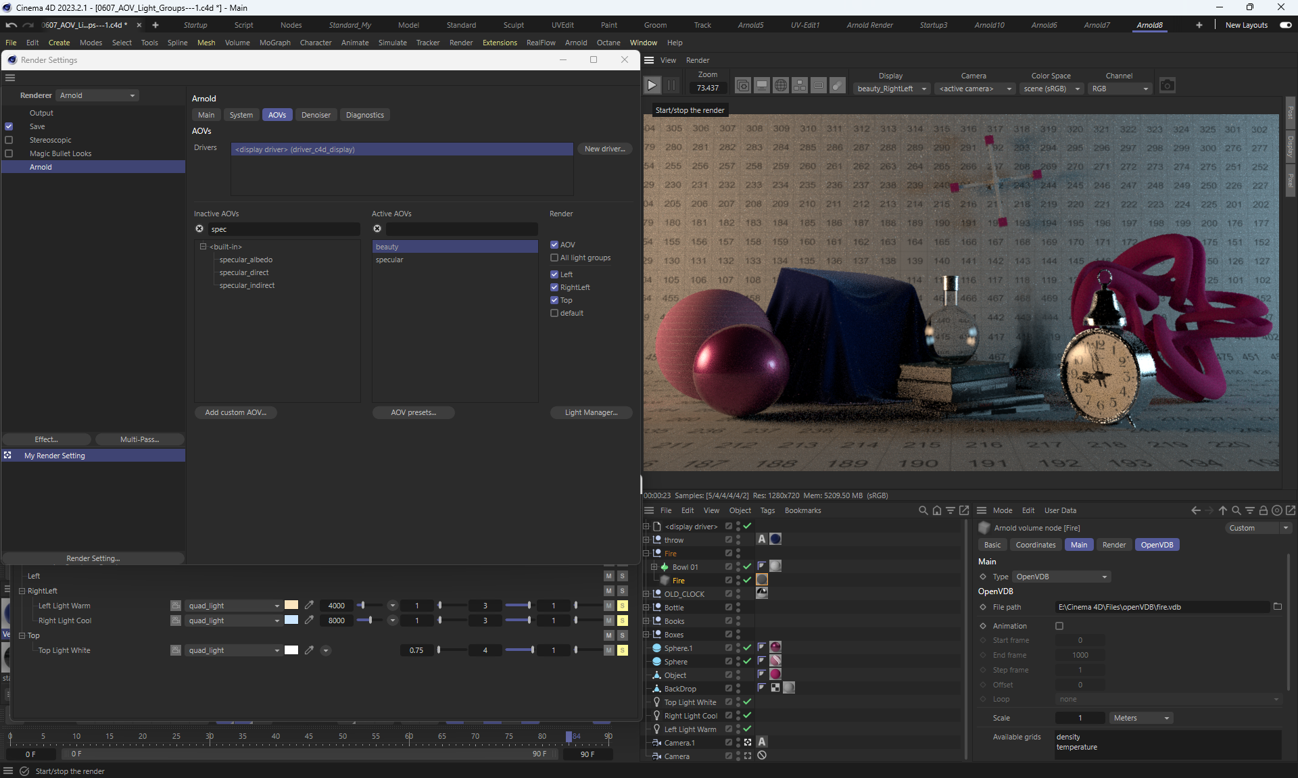The width and height of the screenshot is (1298, 778).
Task: Click the monitor display icon in the IPR toolbar
Action: (x=761, y=85)
